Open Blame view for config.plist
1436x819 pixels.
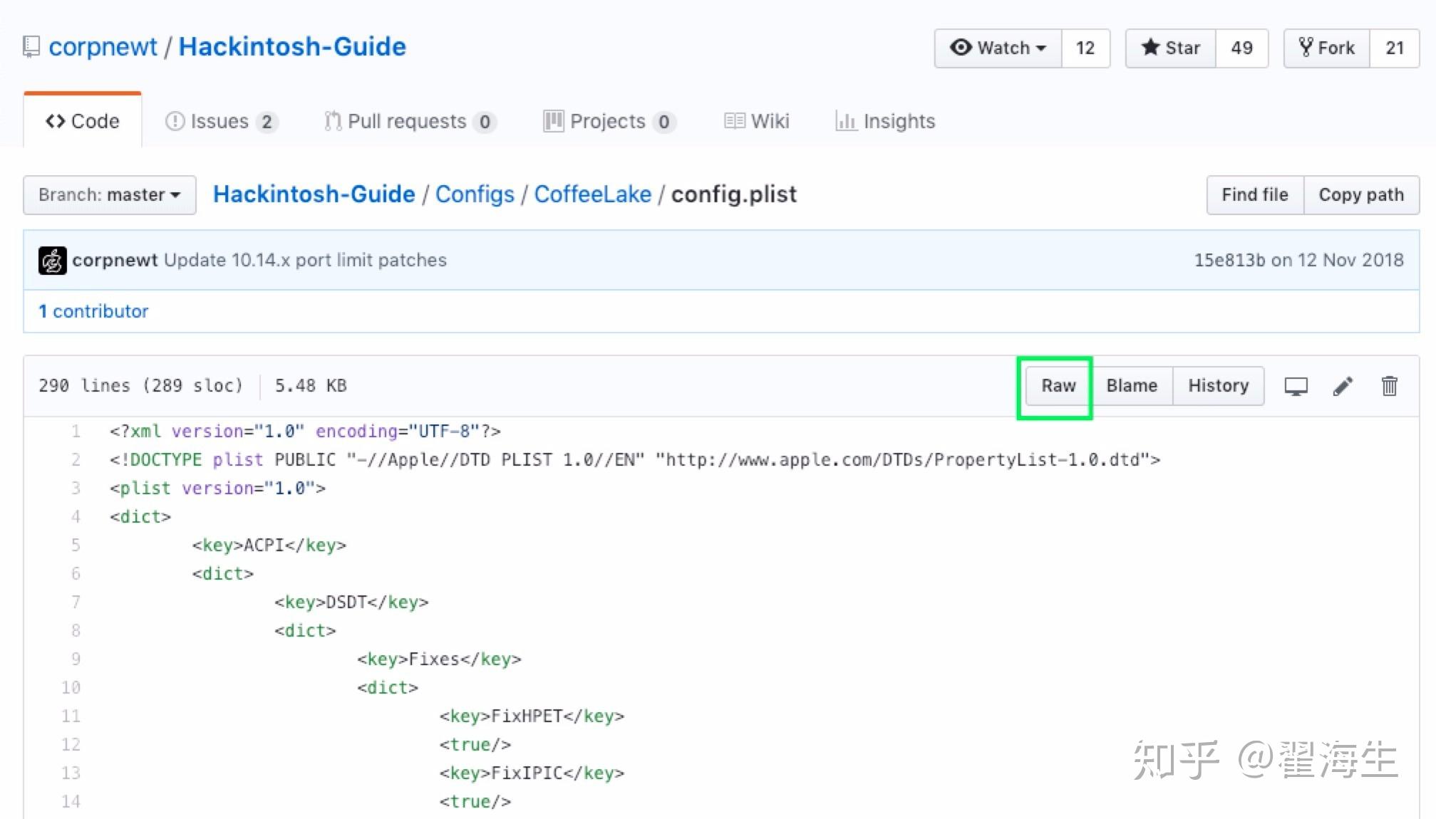(1131, 386)
